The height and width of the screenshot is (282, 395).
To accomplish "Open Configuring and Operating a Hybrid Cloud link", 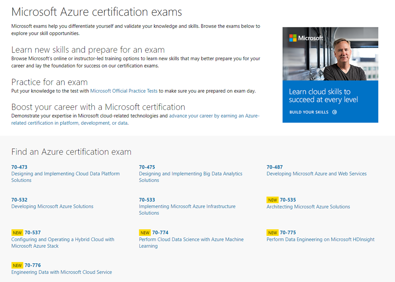I will pos(63,242).
